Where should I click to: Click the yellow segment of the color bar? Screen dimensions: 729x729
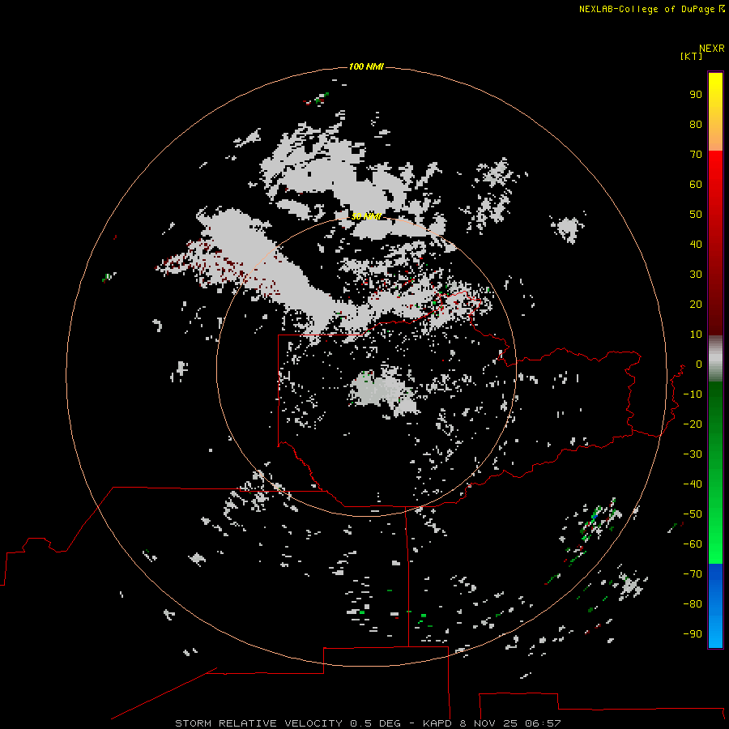[715, 112]
